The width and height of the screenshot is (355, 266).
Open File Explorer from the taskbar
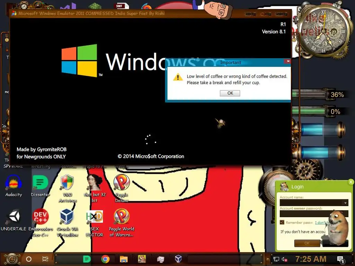(124, 259)
